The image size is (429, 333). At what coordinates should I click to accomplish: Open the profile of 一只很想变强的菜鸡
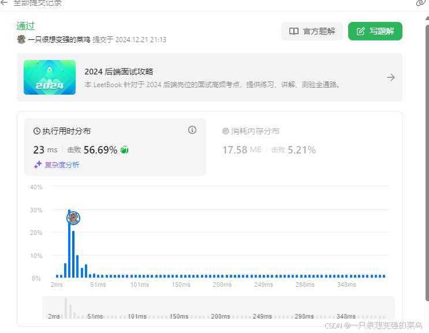(59, 40)
